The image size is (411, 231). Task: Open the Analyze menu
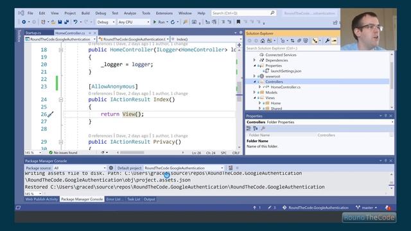(130, 13)
